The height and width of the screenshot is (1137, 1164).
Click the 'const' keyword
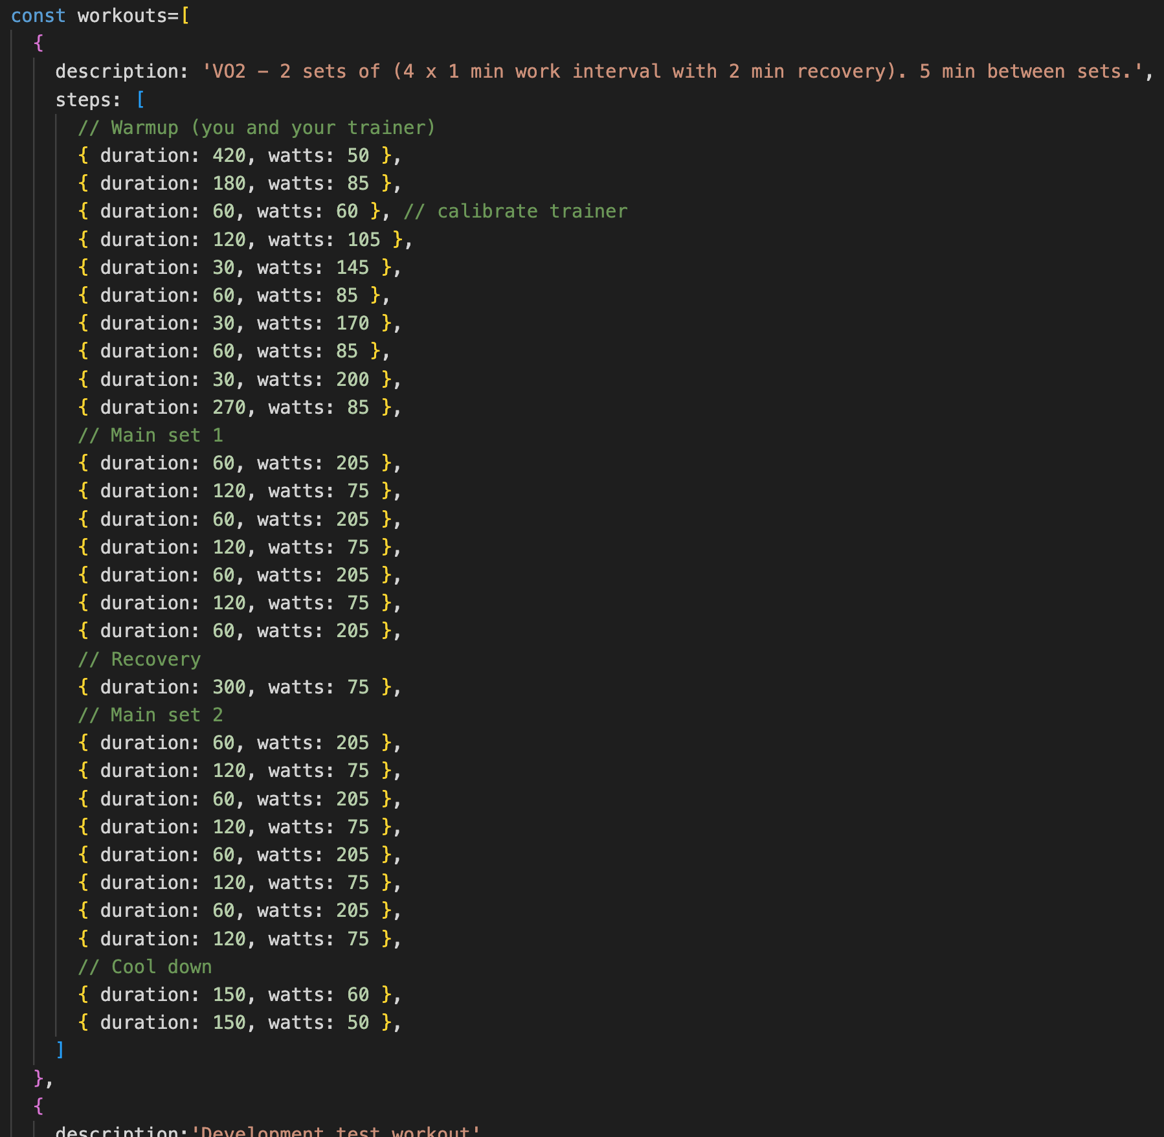[x=38, y=16]
